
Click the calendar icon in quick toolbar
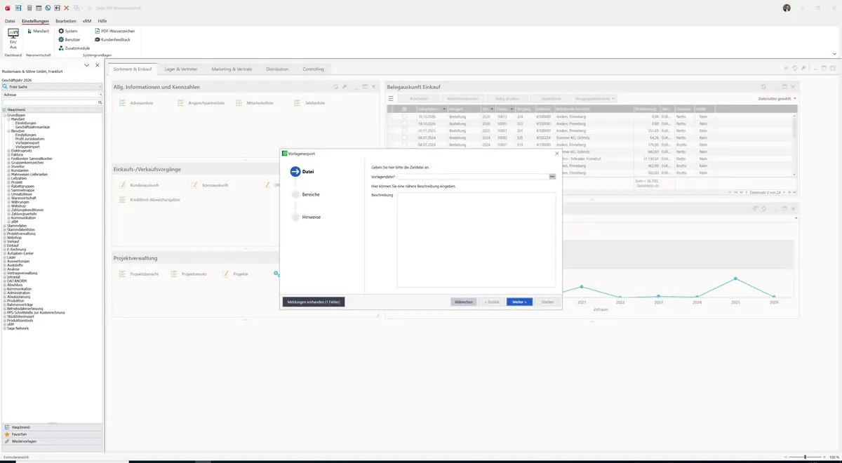(38, 8)
